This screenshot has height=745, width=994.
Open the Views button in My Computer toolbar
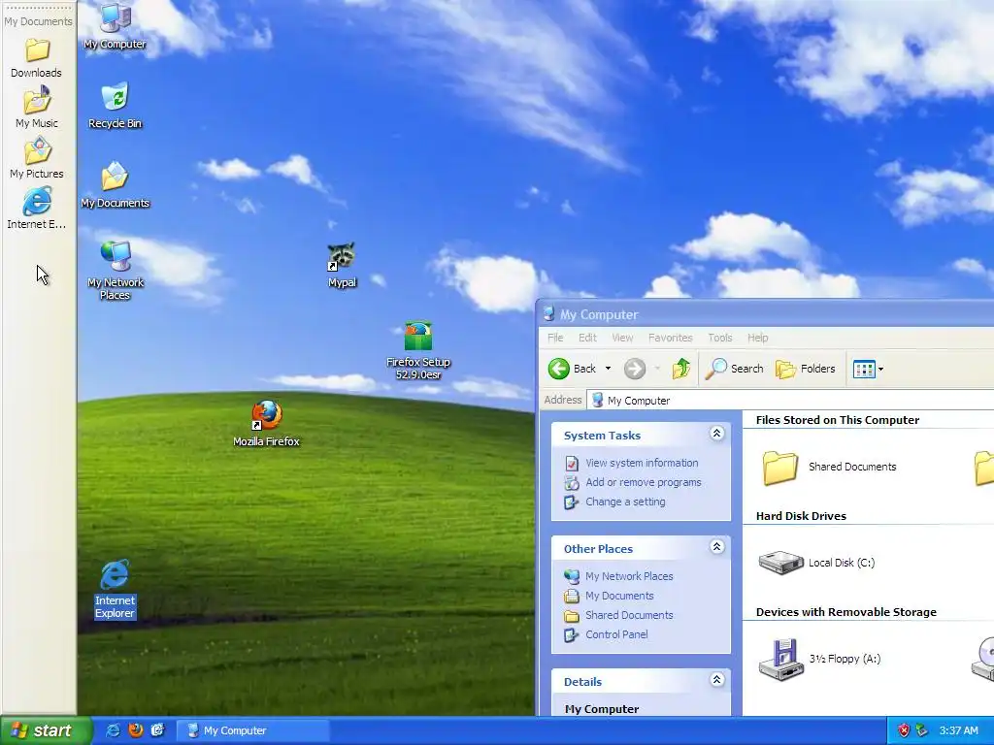(868, 369)
